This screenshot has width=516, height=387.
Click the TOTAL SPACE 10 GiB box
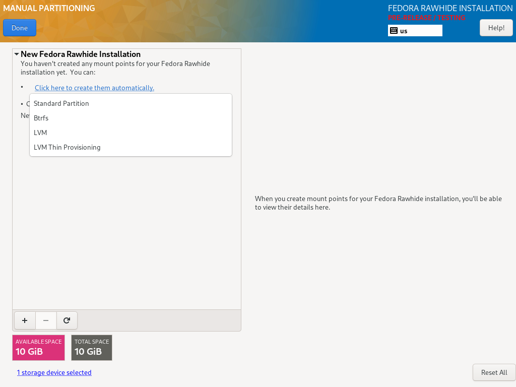pos(92,348)
